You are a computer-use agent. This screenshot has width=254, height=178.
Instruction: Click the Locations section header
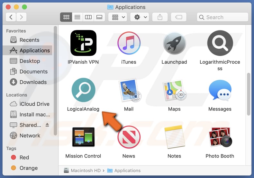(x=17, y=95)
